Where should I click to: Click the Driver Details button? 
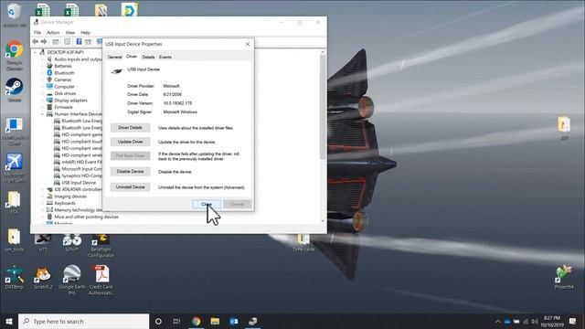[130, 128]
